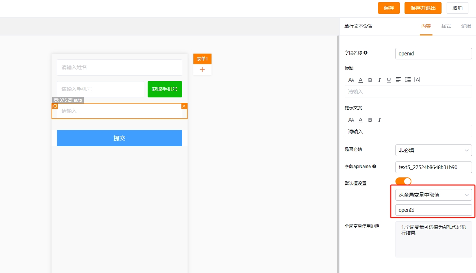Click 提示文案 input field
Image resolution: width=476 pixels, height=273 pixels.
click(408, 131)
